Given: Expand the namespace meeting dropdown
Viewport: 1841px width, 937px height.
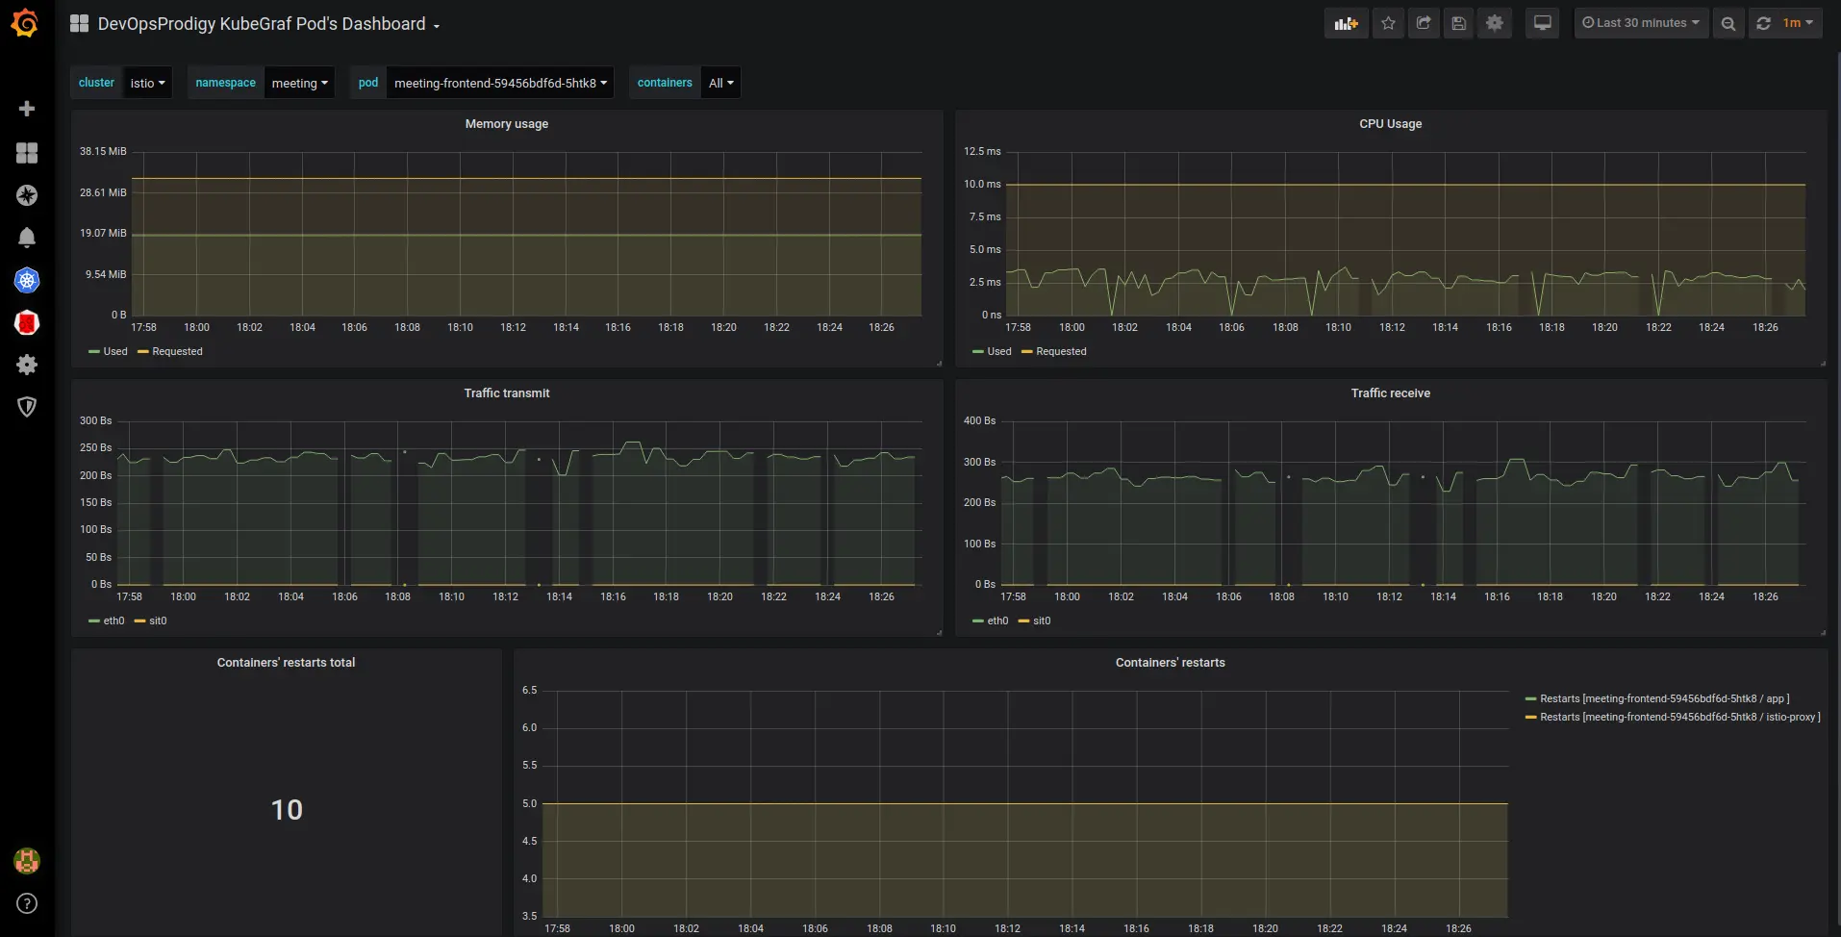Looking at the screenshot, I should [299, 83].
